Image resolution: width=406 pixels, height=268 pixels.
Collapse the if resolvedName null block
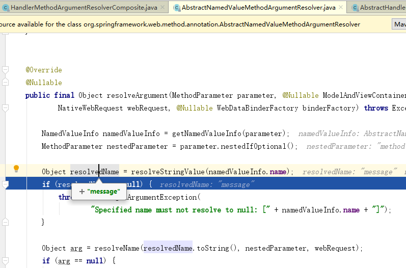click(x=5, y=184)
